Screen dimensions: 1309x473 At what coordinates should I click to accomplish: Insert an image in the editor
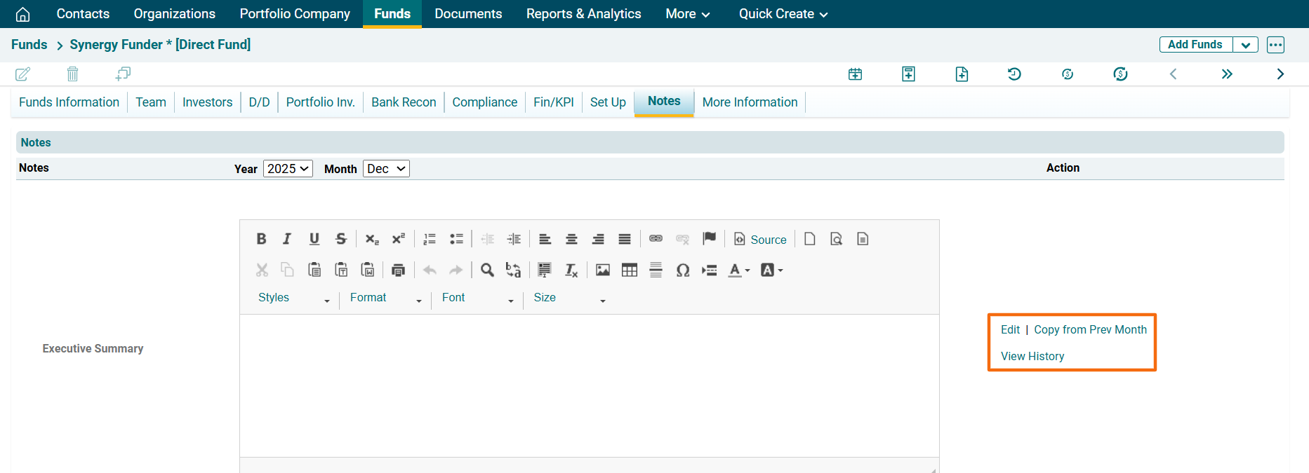pos(603,270)
